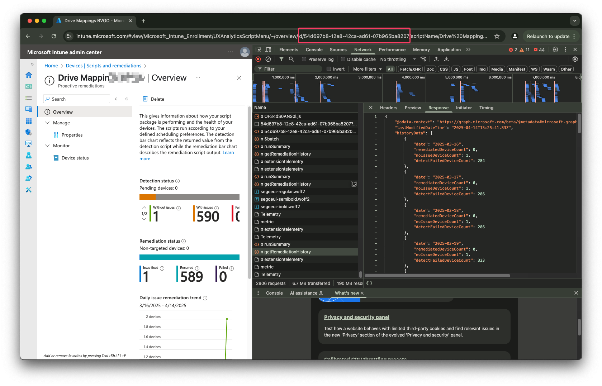Open Chrome tab search dropdown
Viewport: 602px width, 386px height.
click(575, 21)
